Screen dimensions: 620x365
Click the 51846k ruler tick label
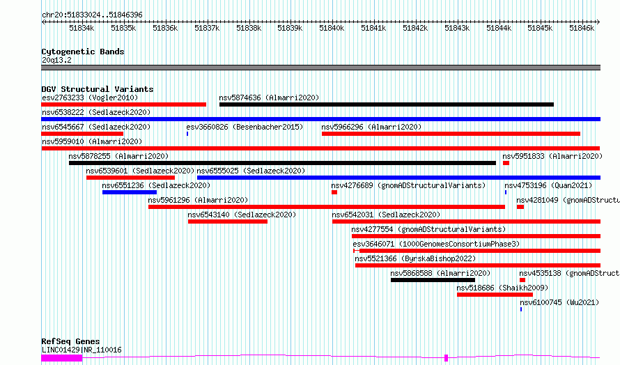point(582,28)
